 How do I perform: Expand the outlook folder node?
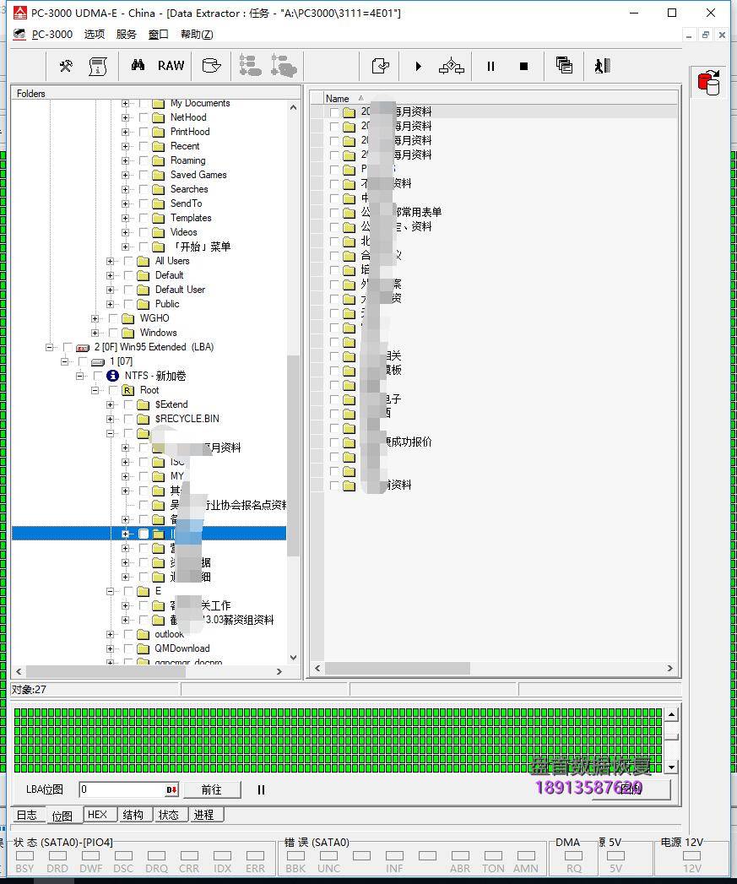110,634
